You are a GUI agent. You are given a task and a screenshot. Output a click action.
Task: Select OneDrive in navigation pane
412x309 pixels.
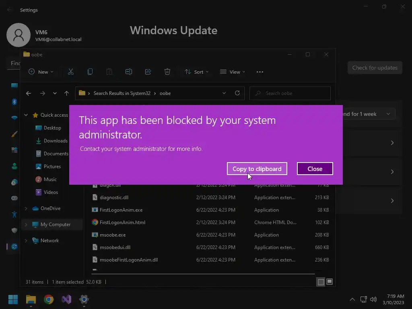(50, 208)
